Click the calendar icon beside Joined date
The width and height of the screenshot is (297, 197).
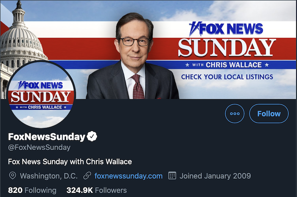[172, 176]
